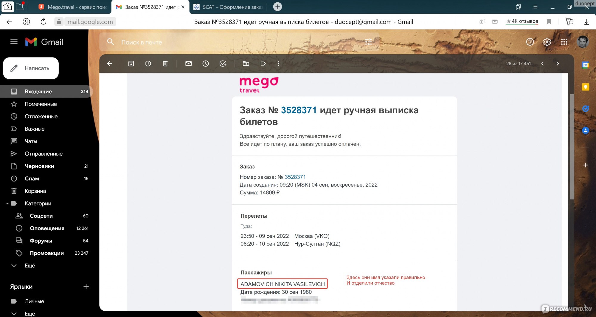Switch to the SCAT Оформление заказа tab

[228, 7]
